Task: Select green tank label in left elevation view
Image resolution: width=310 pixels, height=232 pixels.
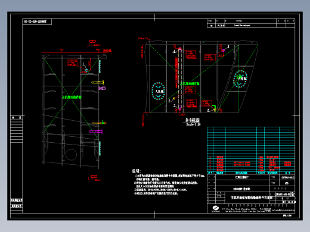Action: coord(72,97)
